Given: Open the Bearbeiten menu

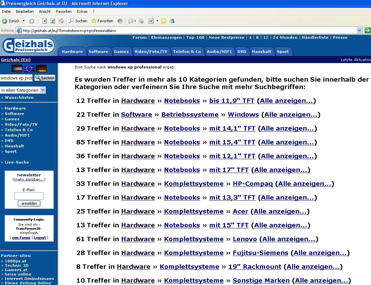Looking at the screenshot, I should [x=25, y=11].
